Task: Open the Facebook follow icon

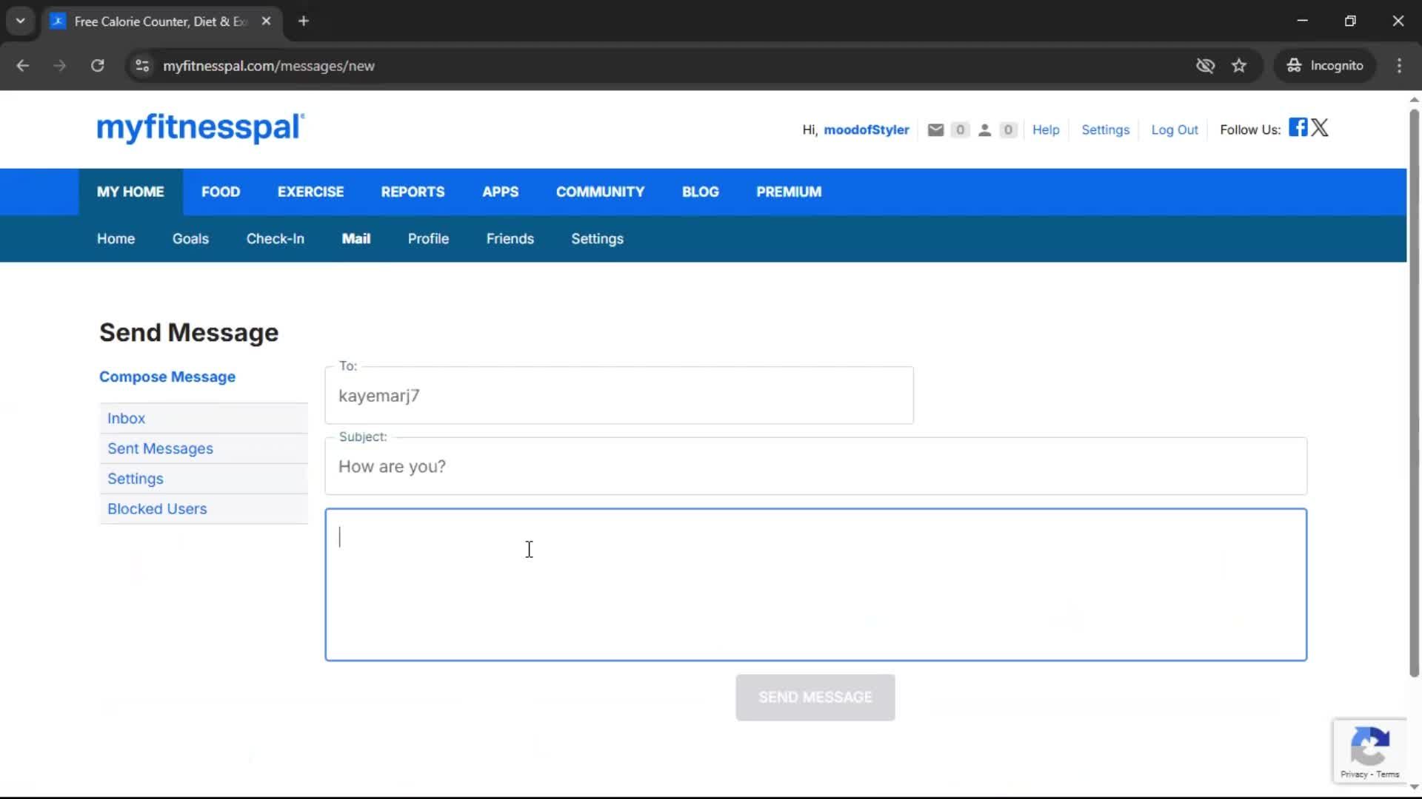Action: pyautogui.click(x=1298, y=127)
